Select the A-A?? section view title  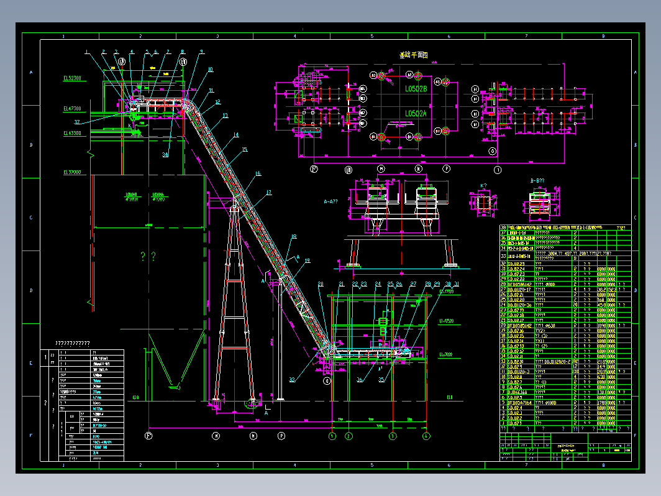[x=330, y=201]
